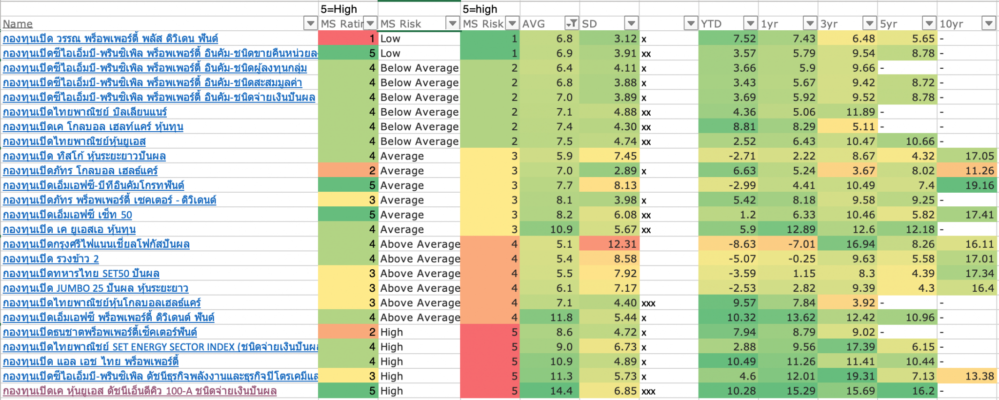Open the ซีไอเอ็มบี-พรินซิเพิล อินคัม-ชนิดผู้ลงทุนกลุ่ม fund link
Image resolution: width=999 pixels, height=400 pixels.
tap(155, 68)
